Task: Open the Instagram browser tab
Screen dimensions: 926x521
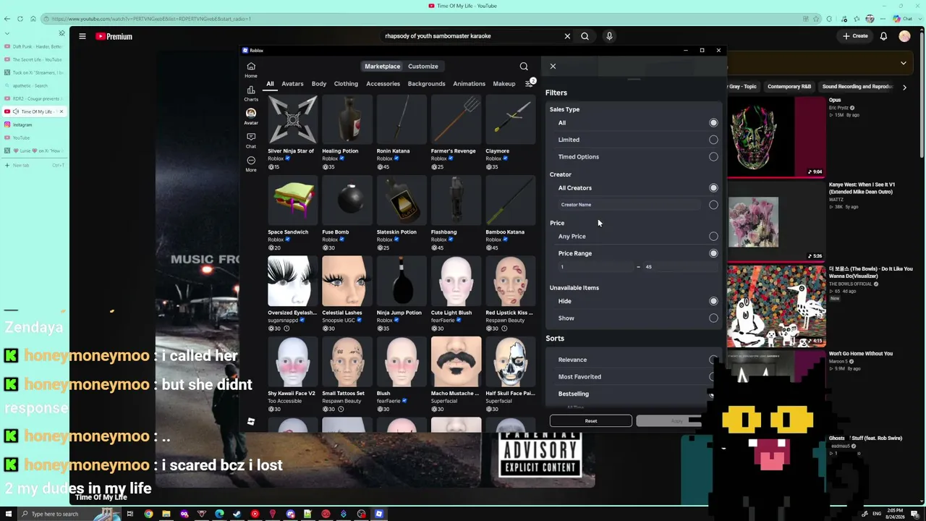Action: tap(33, 124)
